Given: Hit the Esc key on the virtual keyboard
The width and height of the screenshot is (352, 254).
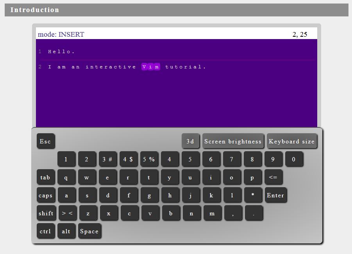Looking at the screenshot, I should pyautogui.click(x=46, y=141).
